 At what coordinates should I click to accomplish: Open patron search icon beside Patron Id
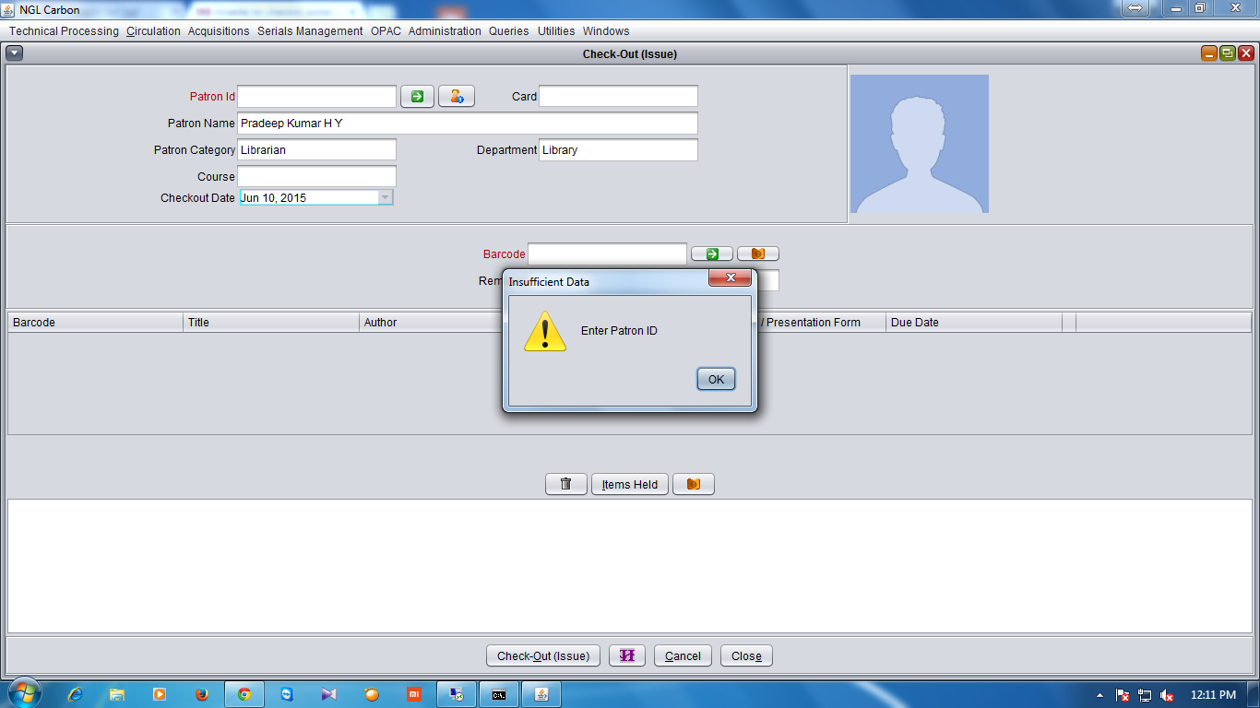[456, 96]
